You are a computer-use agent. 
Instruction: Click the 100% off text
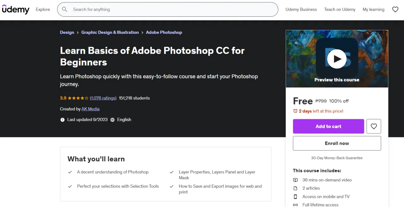[x=339, y=101]
